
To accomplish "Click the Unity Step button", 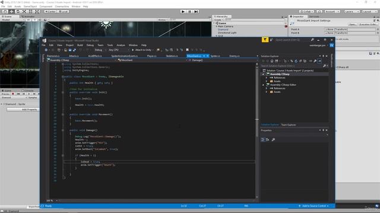I will (x=197, y=12).
